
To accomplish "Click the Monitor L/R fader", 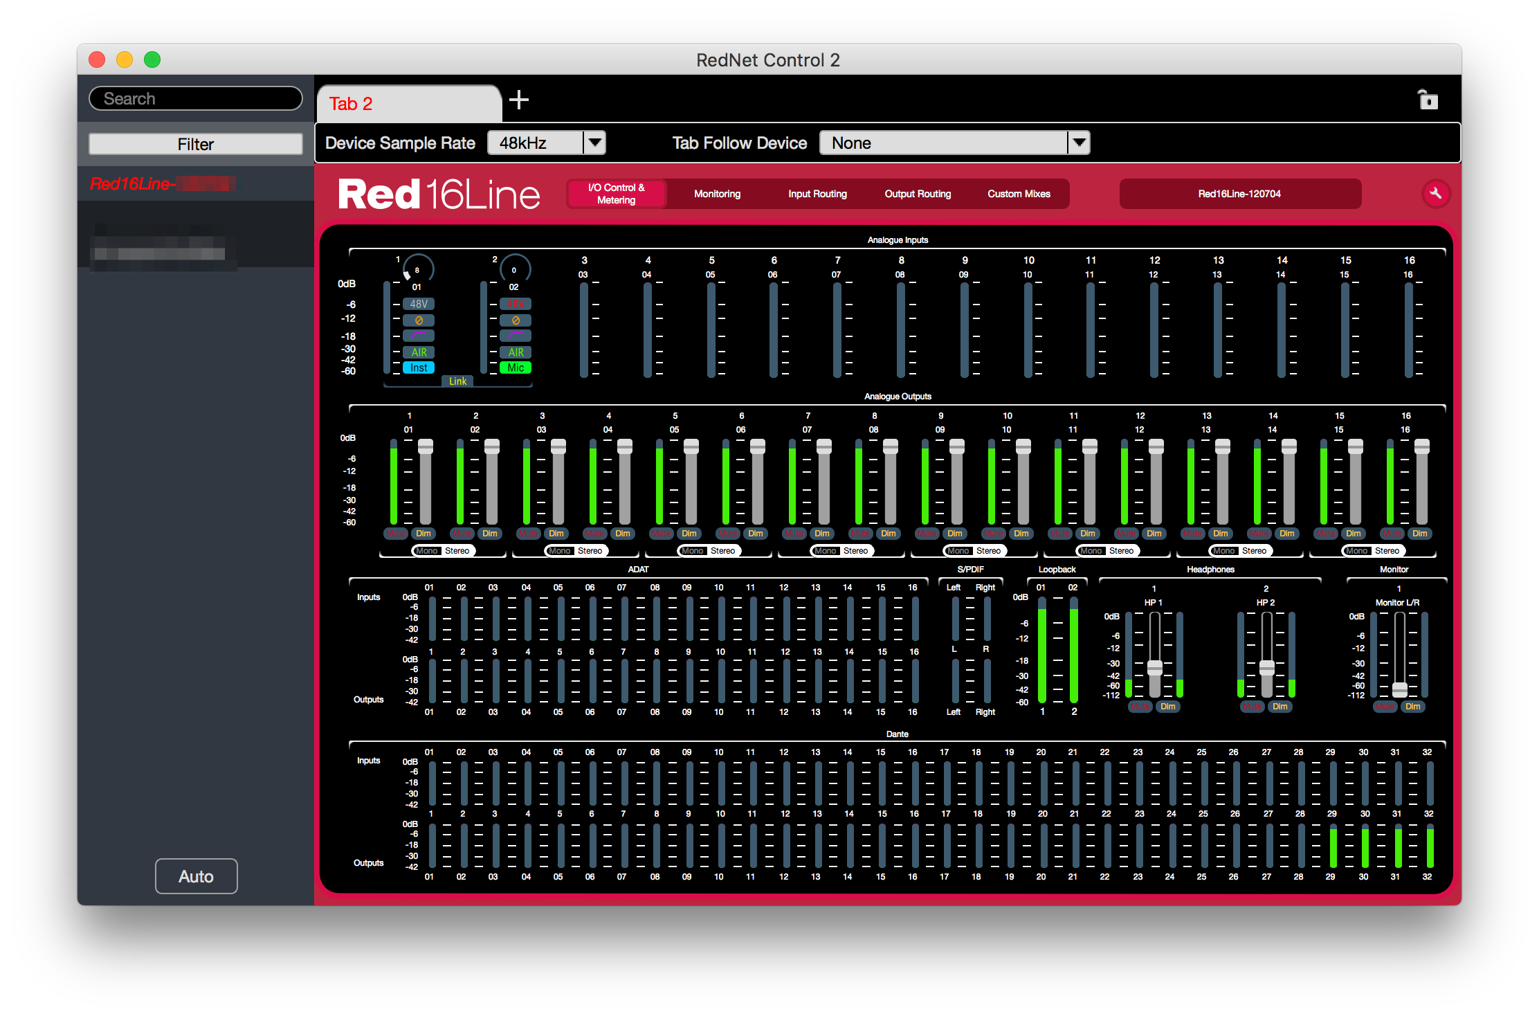I will pos(1400,689).
